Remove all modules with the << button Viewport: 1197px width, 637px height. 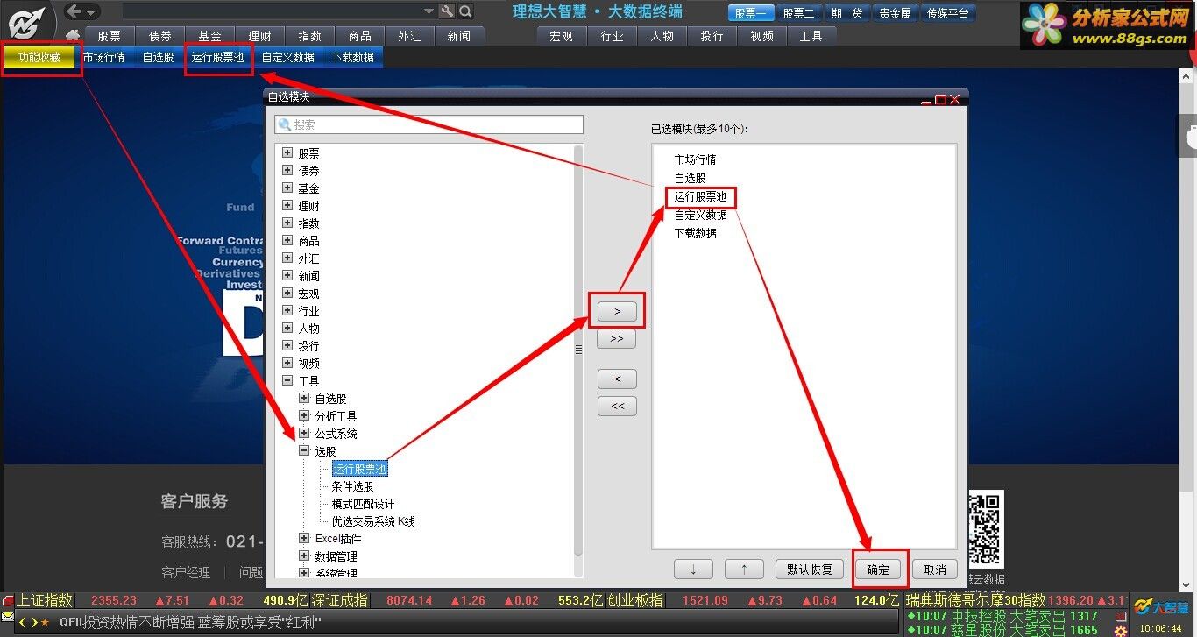(x=617, y=406)
